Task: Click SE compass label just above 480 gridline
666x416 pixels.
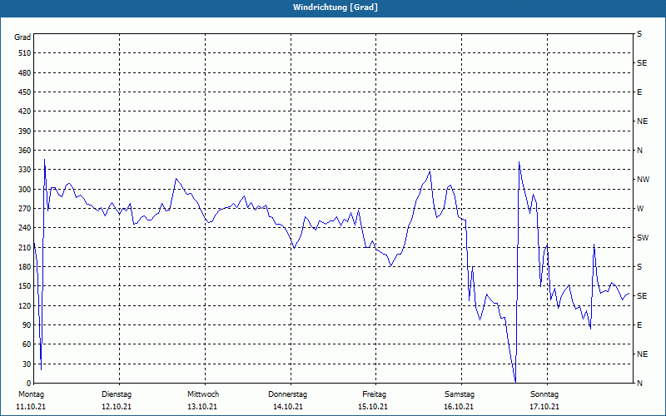Action: click(642, 63)
